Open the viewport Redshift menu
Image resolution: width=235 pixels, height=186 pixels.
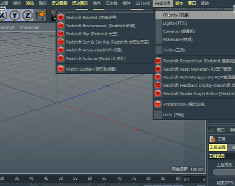7,27
